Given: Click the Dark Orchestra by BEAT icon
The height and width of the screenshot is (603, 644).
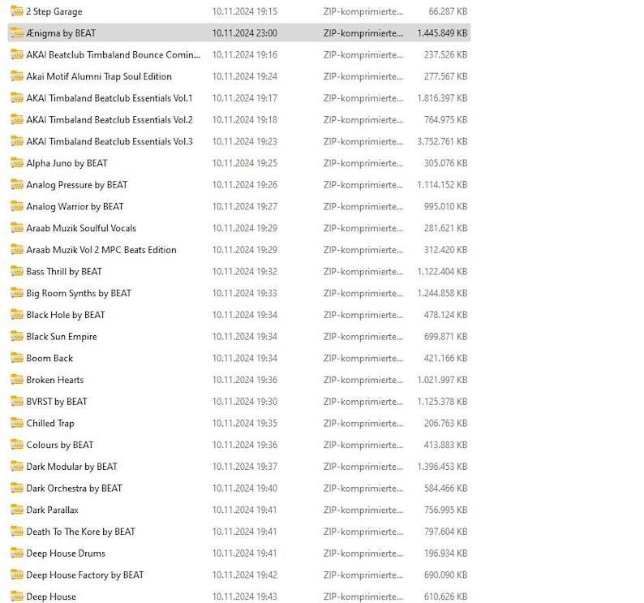Looking at the screenshot, I should [x=17, y=489].
